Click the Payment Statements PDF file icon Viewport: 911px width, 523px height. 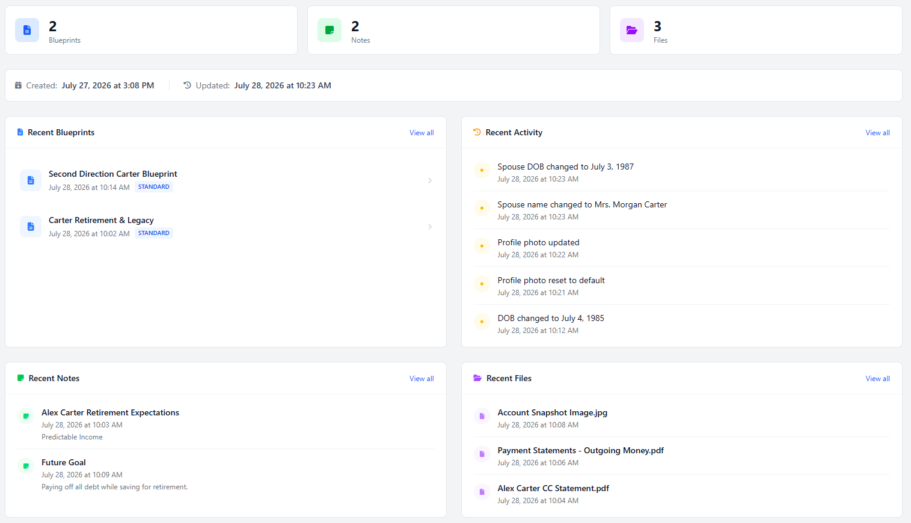click(x=482, y=454)
